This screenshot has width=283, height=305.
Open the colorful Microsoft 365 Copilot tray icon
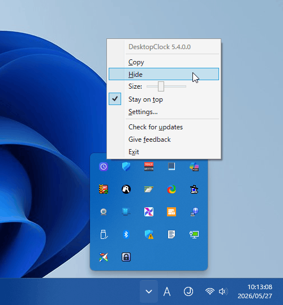(194, 167)
